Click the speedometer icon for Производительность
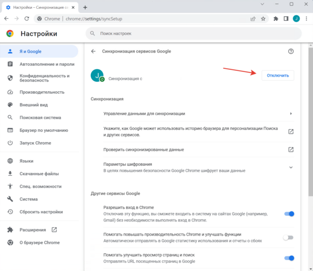Viewport: 313px width, 271px height. click(10, 92)
